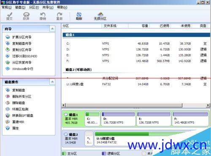Viewport: 211px width, 156px height.
Task: Select the D: partition row
Action: point(136,49)
